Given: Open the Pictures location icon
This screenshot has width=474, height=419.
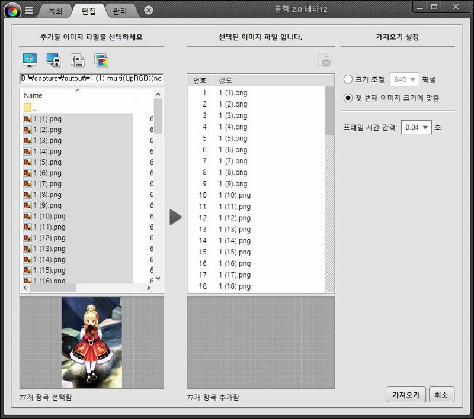Looking at the screenshot, I should coord(101,60).
